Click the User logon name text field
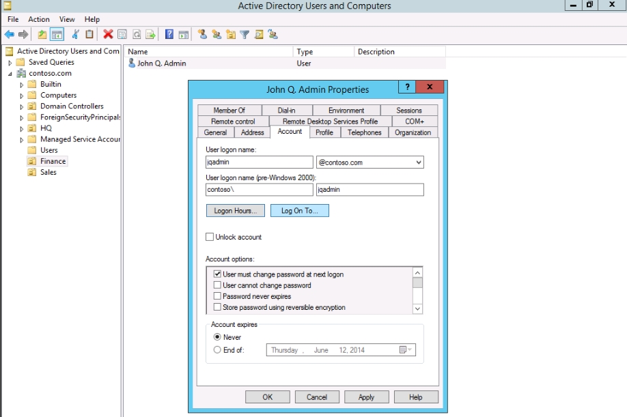This screenshot has width=627, height=417. (x=259, y=162)
